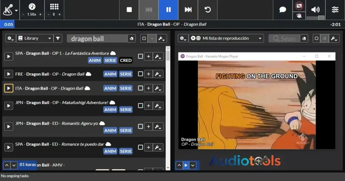Check Romance te puedo dar checkbox
Image resolution: width=345 pixels, height=181 pixels.
tap(140, 147)
